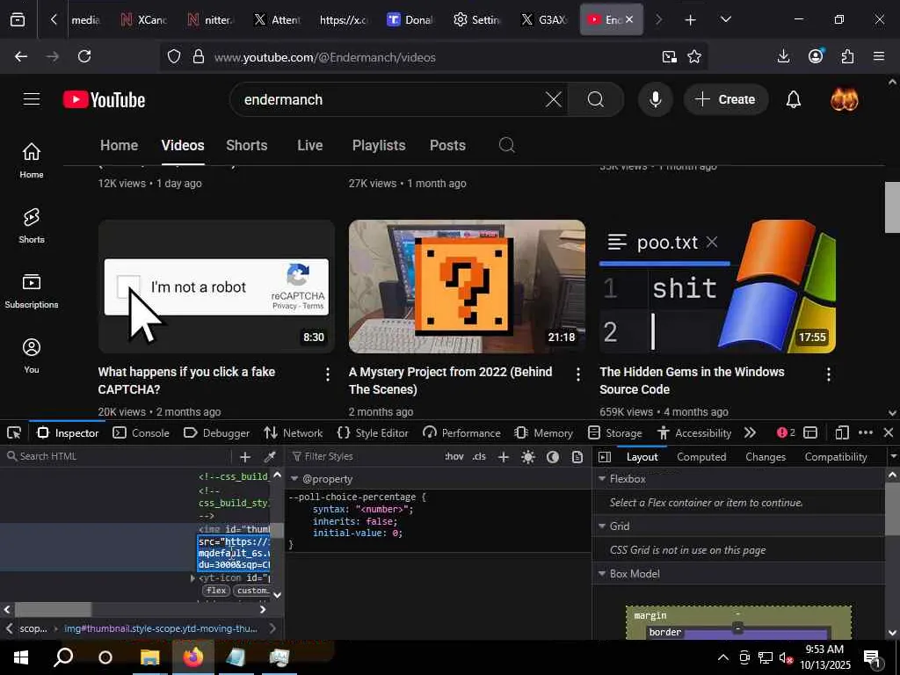Open the poo.txt video thumbnail
The image size is (900, 675).
pyautogui.click(x=717, y=287)
